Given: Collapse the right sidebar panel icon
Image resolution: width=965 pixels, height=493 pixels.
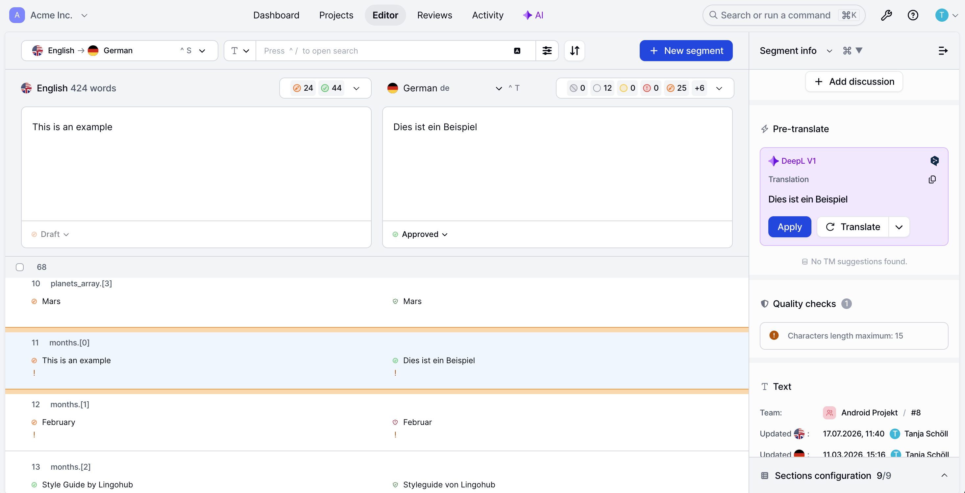Looking at the screenshot, I should click(x=943, y=51).
